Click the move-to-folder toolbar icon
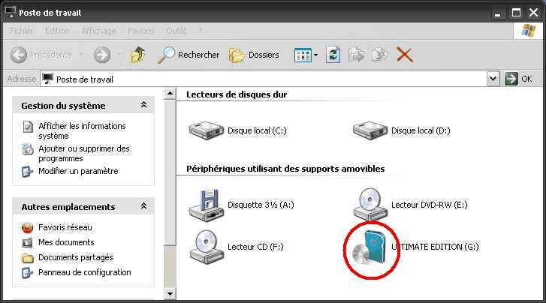546x303 pixels. [x=357, y=55]
